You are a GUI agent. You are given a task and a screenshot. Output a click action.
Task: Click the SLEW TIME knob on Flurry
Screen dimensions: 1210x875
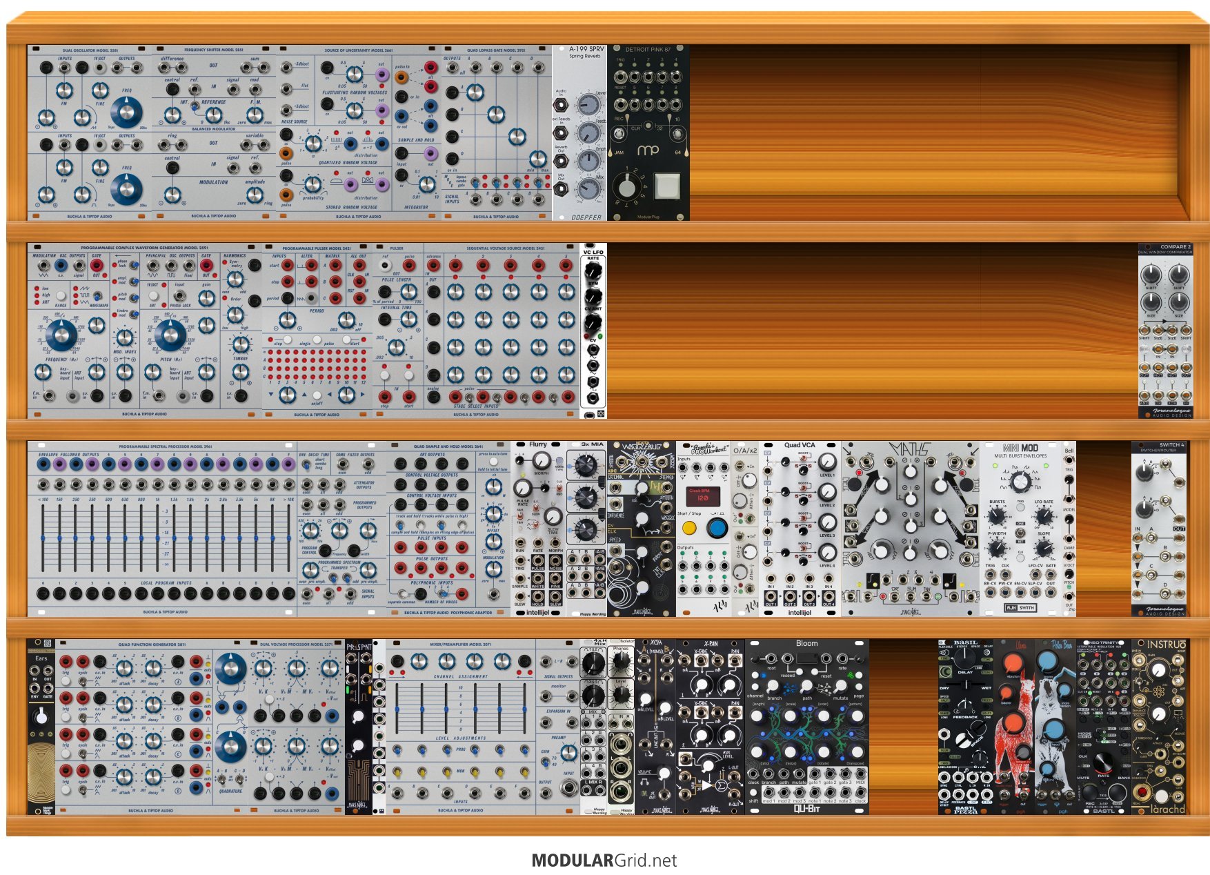point(553,515)
